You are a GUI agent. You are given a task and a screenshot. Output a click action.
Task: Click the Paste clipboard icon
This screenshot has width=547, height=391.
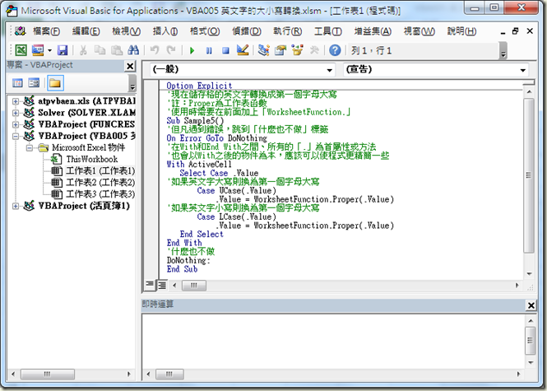117,50
